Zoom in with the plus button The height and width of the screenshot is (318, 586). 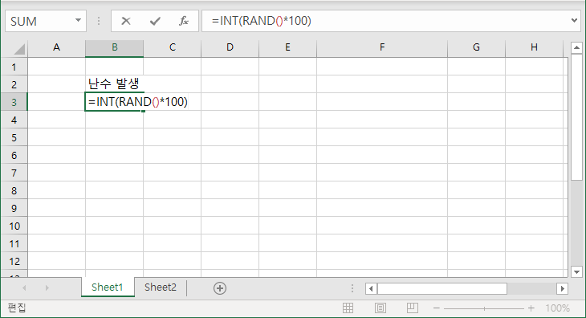(x=531, y=308)
